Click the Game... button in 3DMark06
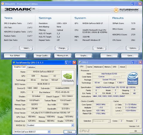The image size is (143, 135). 130,55
